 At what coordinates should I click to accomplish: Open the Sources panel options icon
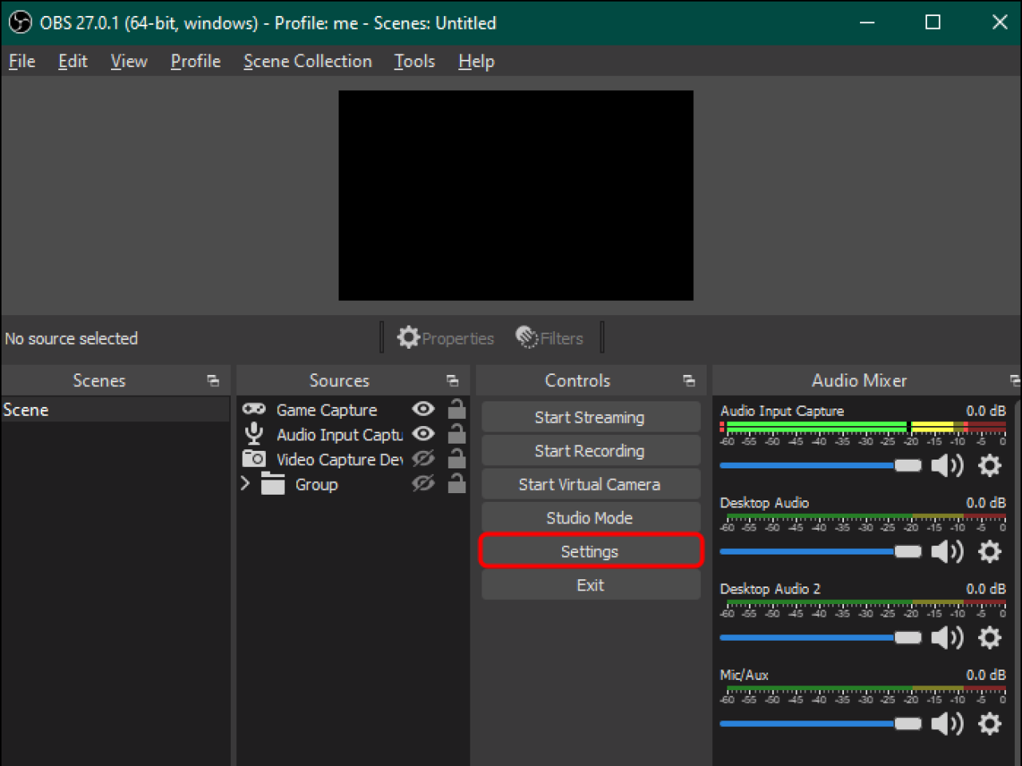click(453, 381)
